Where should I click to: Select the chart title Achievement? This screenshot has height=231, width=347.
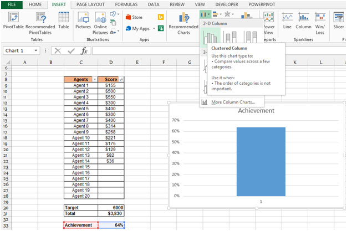(256, 111)
